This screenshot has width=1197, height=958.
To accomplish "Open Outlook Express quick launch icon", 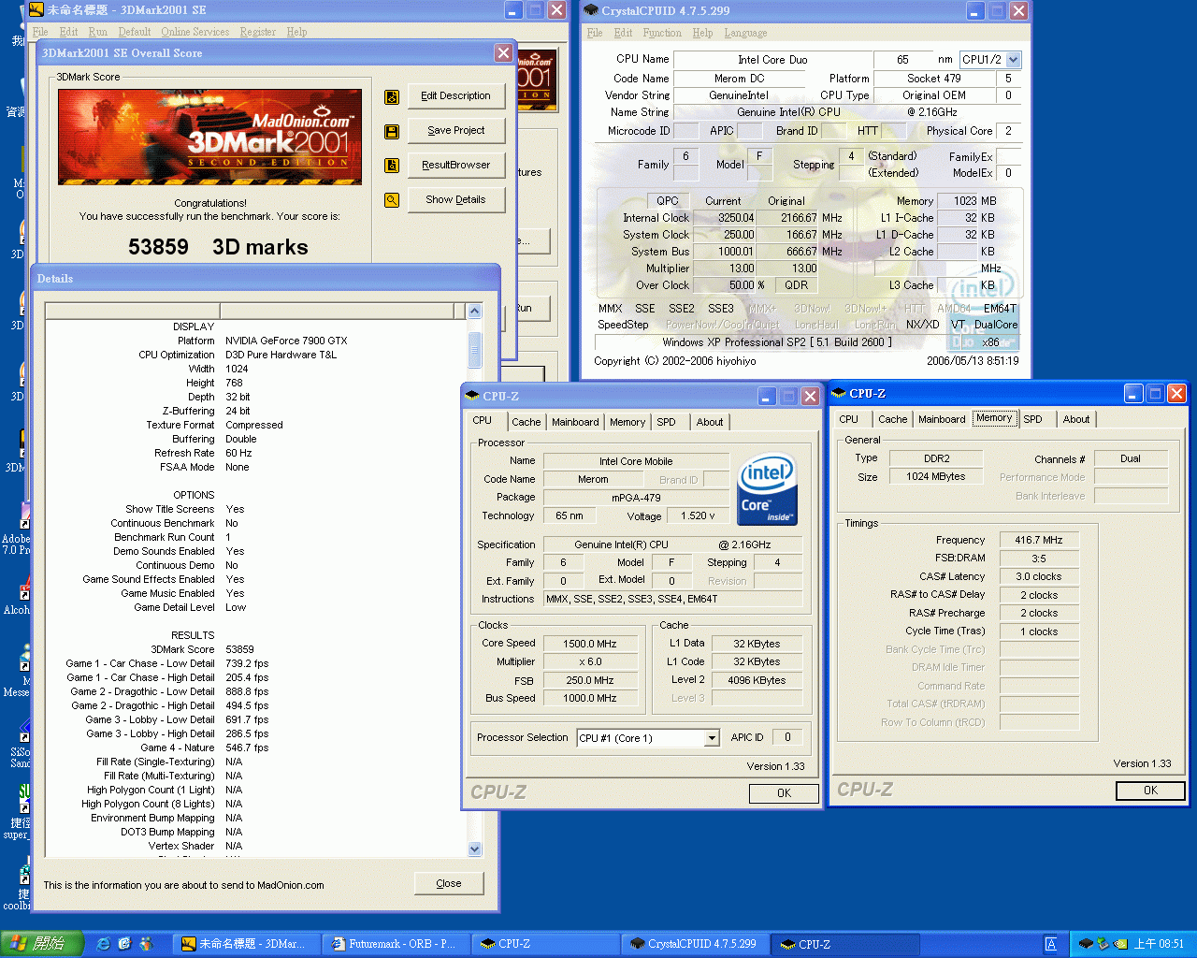I will pos(124,944).
